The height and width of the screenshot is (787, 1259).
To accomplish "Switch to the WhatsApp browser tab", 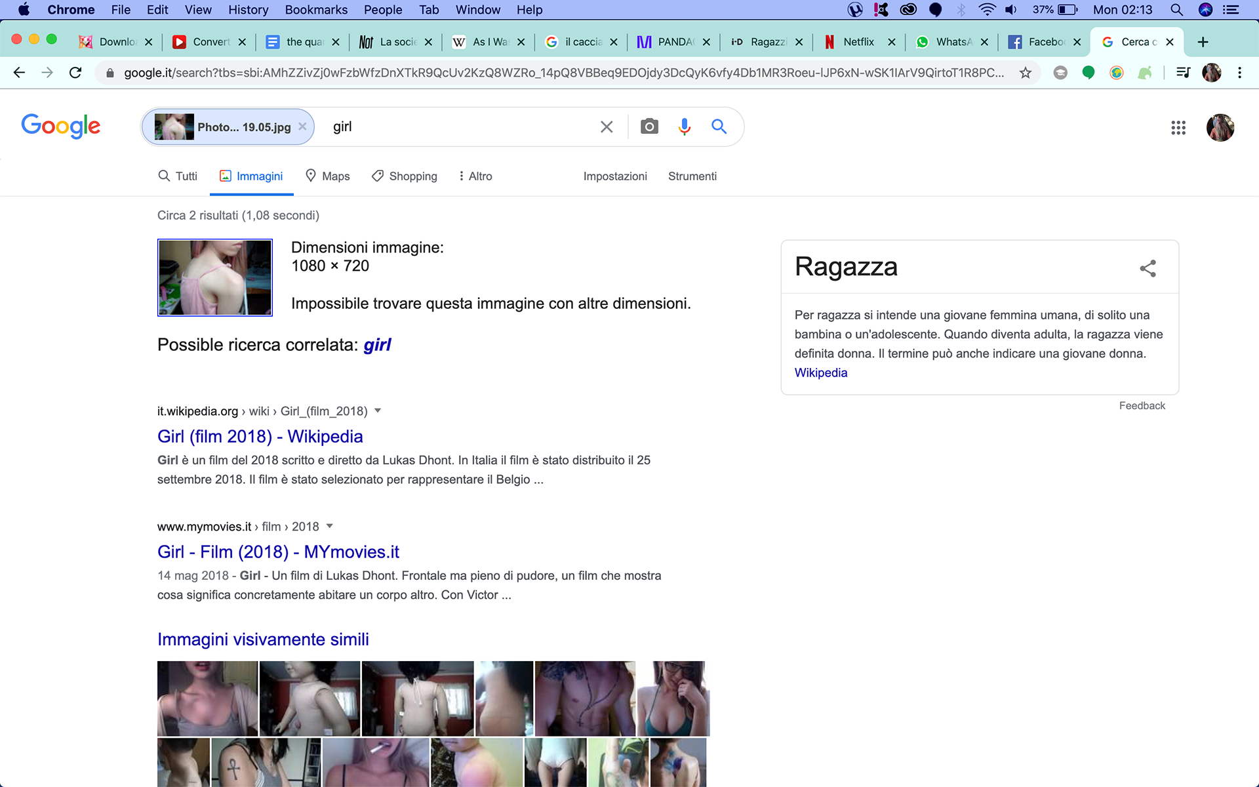I will coord(953,42).
